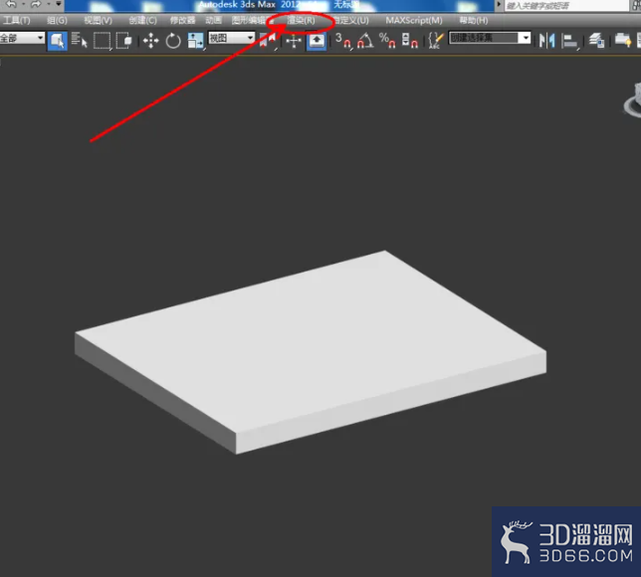Expand the named selection sets dropdown
This screenshot has width=641, height=577.
coord(525,38)
